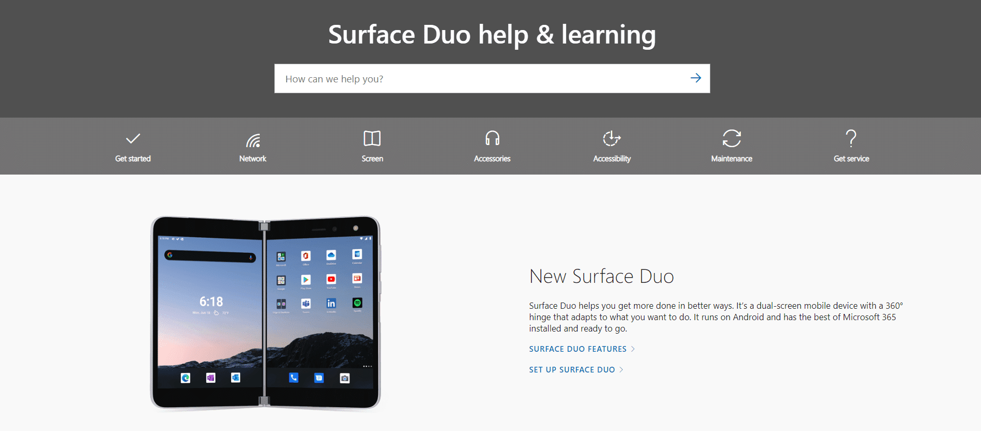
Task: Click the Accessibility icon
Action: 612,138
